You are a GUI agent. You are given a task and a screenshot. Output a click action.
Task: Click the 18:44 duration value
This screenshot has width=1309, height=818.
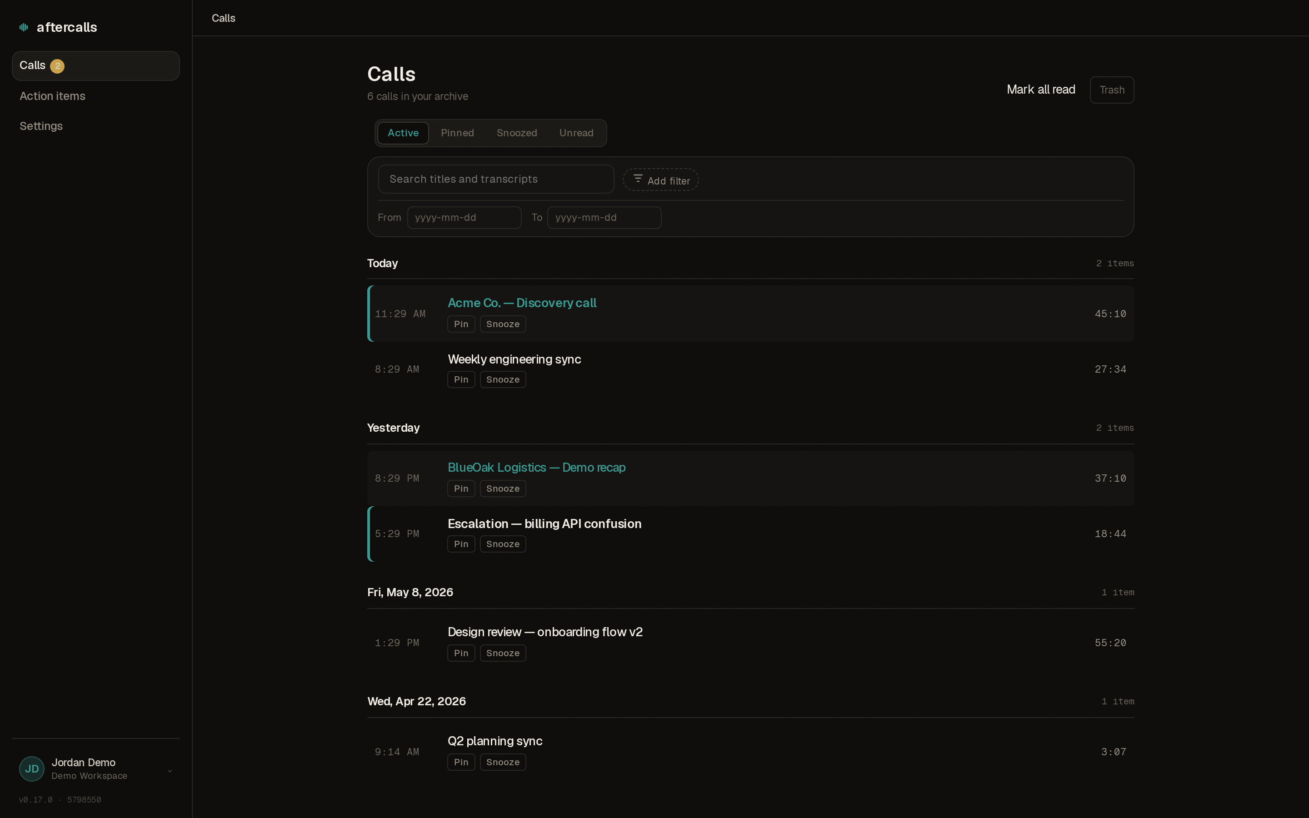pos(1110,534)
